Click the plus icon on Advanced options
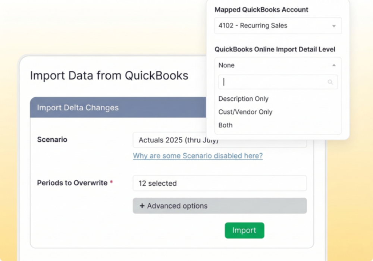373x261 pixels. (142, 206)
